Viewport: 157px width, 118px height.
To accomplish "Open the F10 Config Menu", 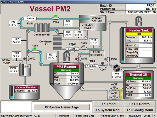I will coord(139,110).
